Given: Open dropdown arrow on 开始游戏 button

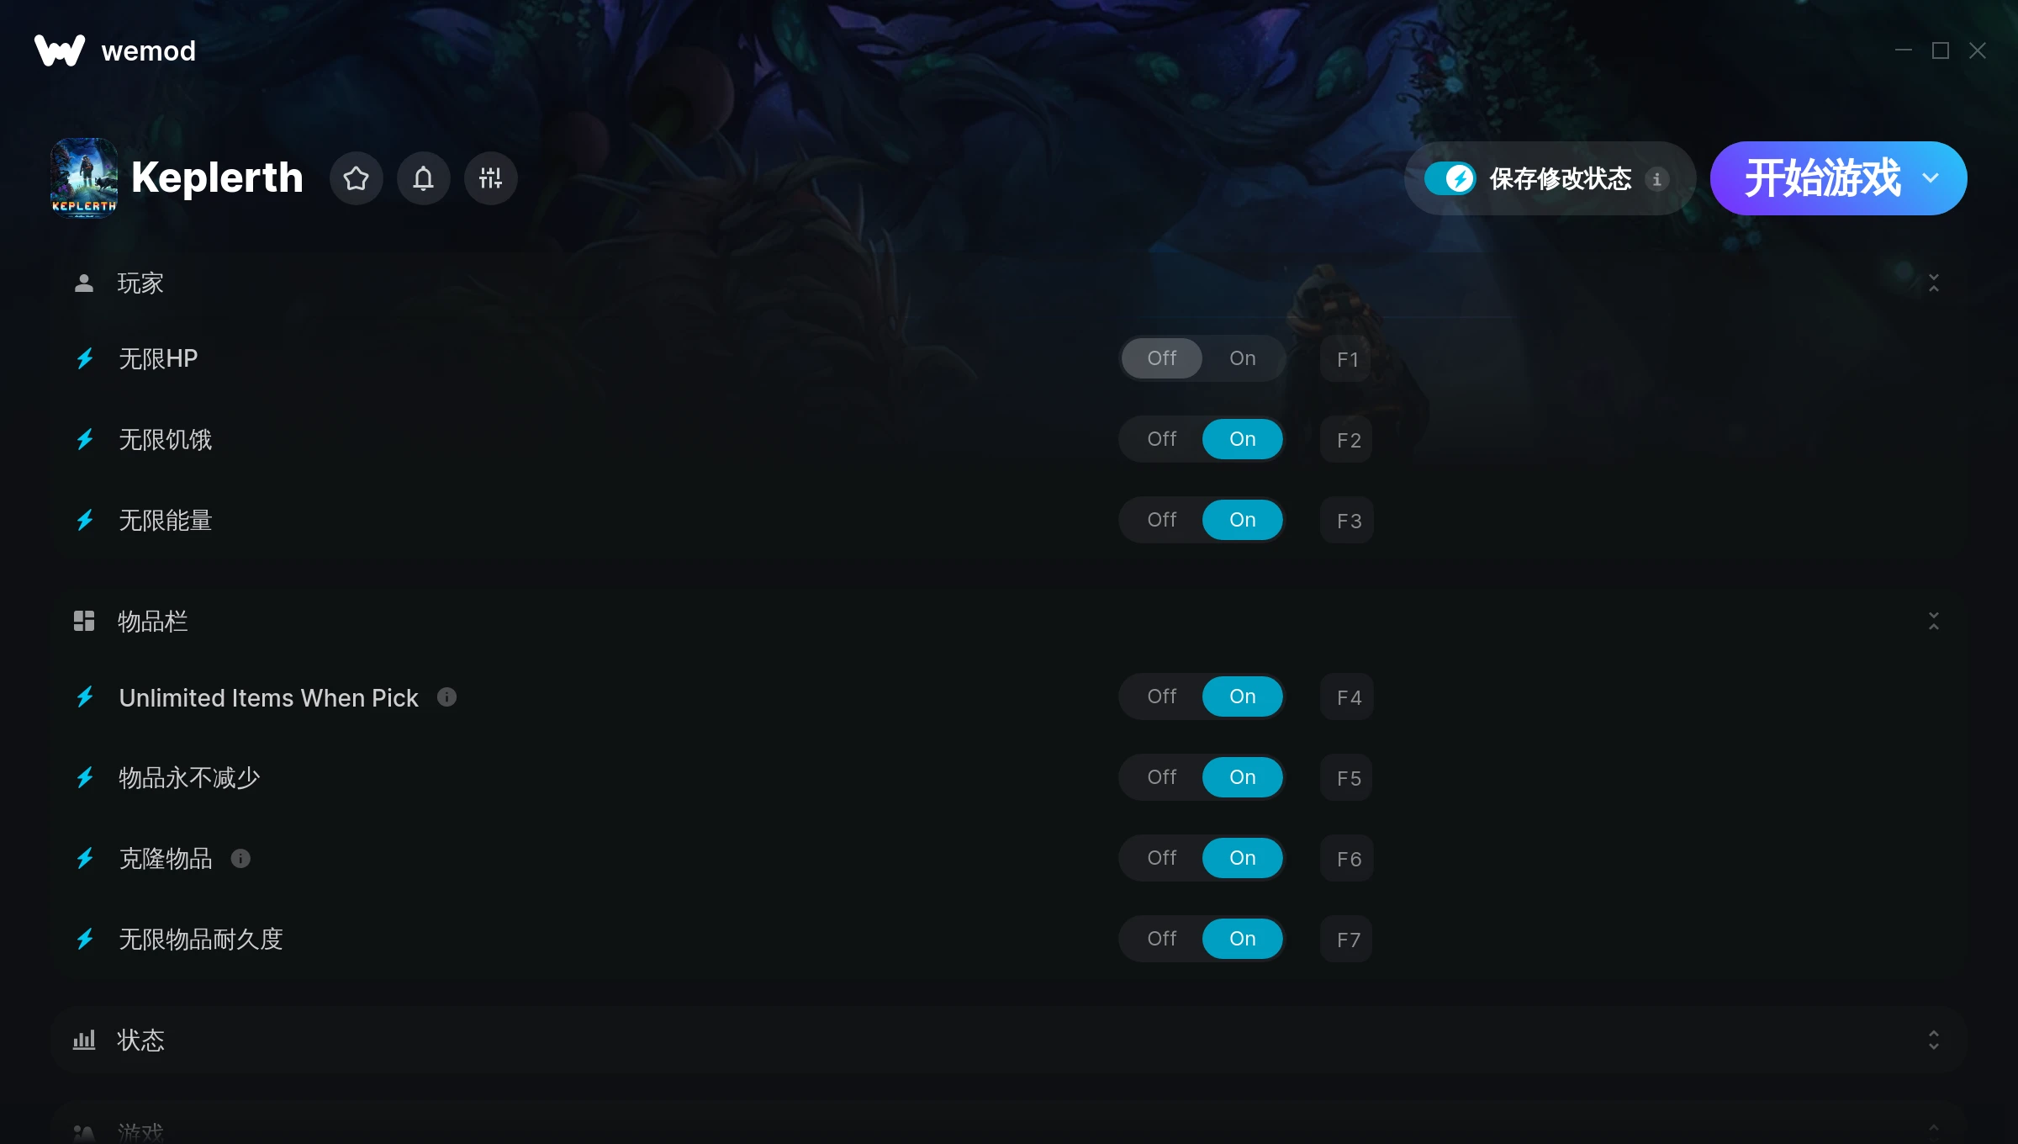Looking at the screenshot, I should click(1931, 178).
